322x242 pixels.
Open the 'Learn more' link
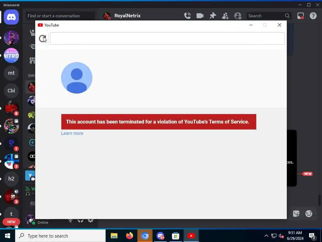click(72, 133)
